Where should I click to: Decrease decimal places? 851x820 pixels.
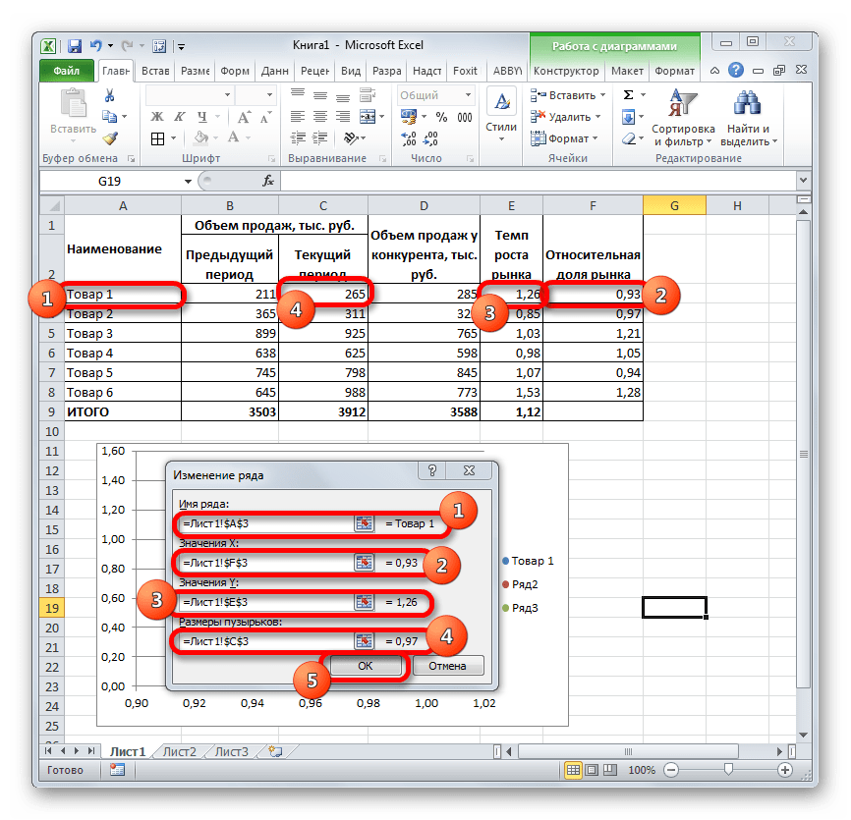tap(430, 139)
